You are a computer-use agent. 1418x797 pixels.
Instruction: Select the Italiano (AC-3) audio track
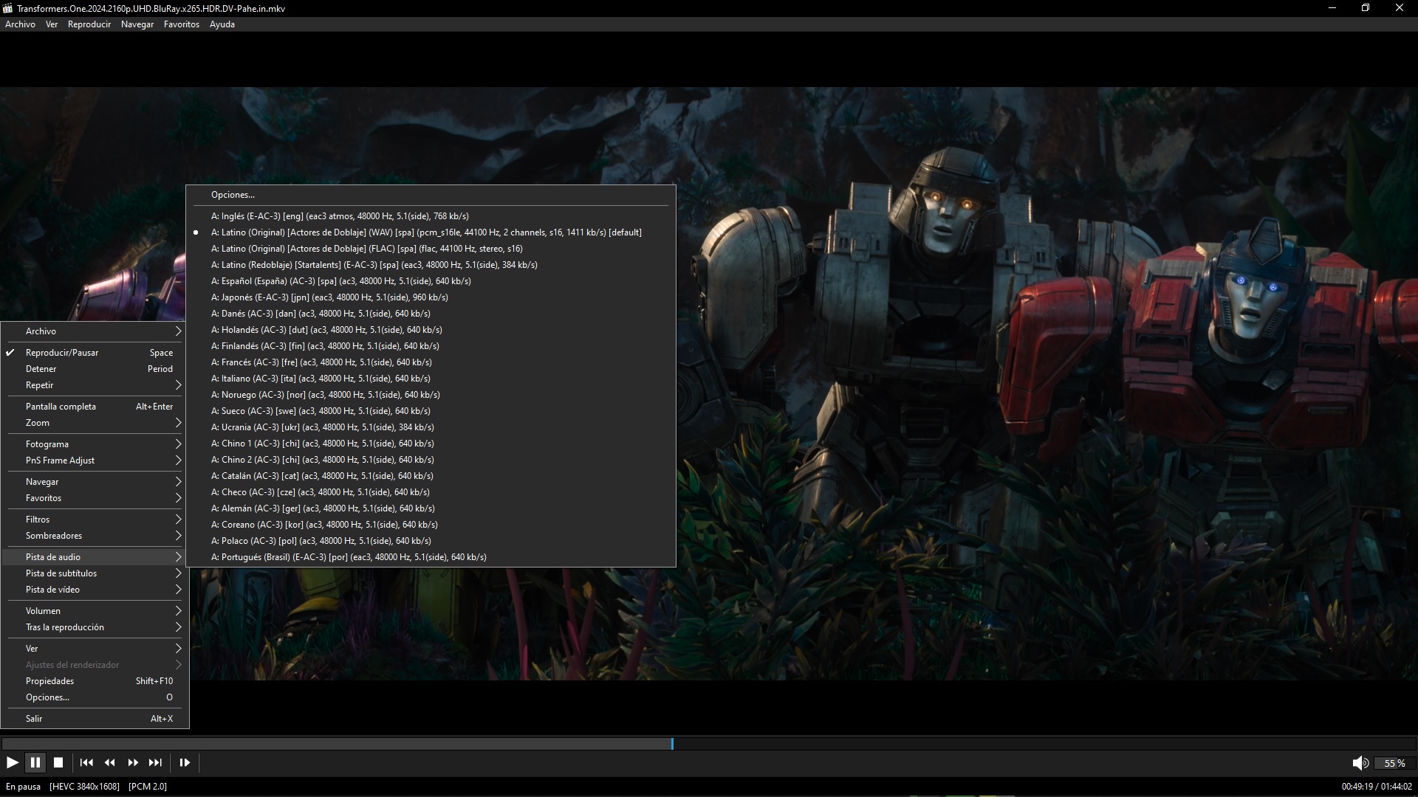click(431, 379)
